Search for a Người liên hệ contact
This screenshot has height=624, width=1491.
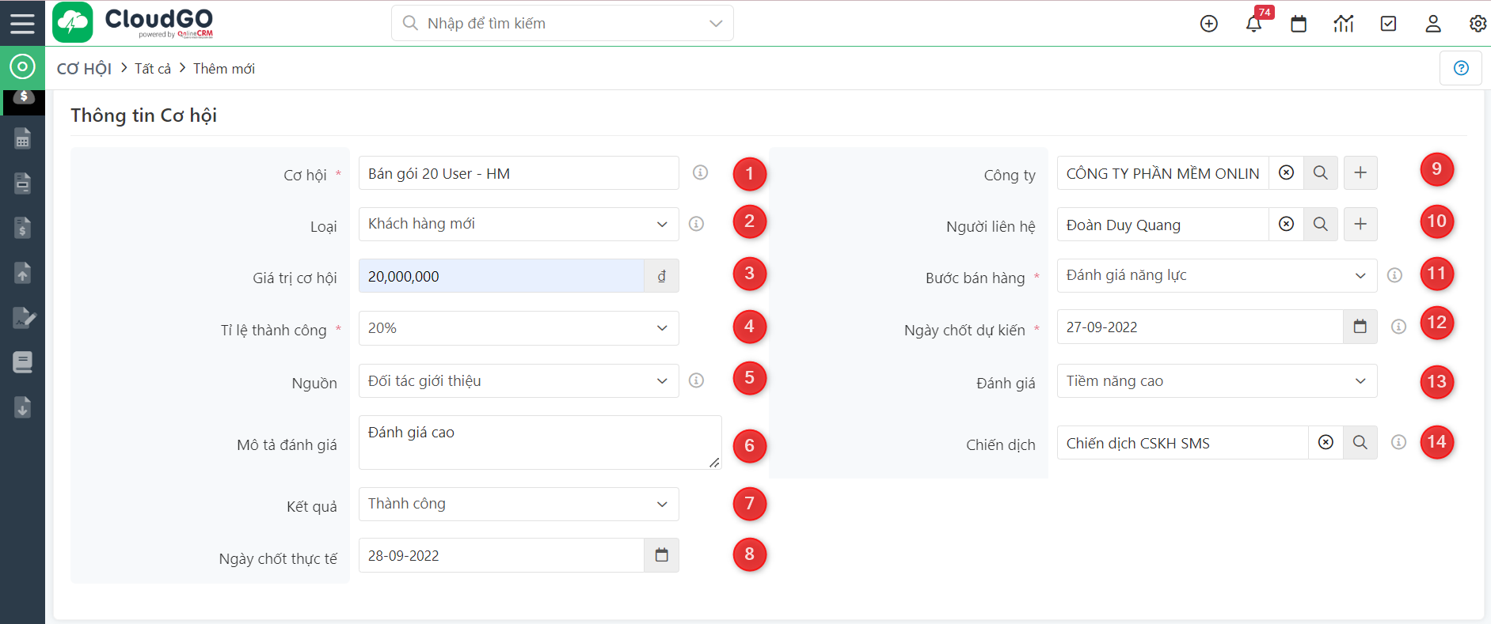pyautogui.click(x=1321, y=225)
